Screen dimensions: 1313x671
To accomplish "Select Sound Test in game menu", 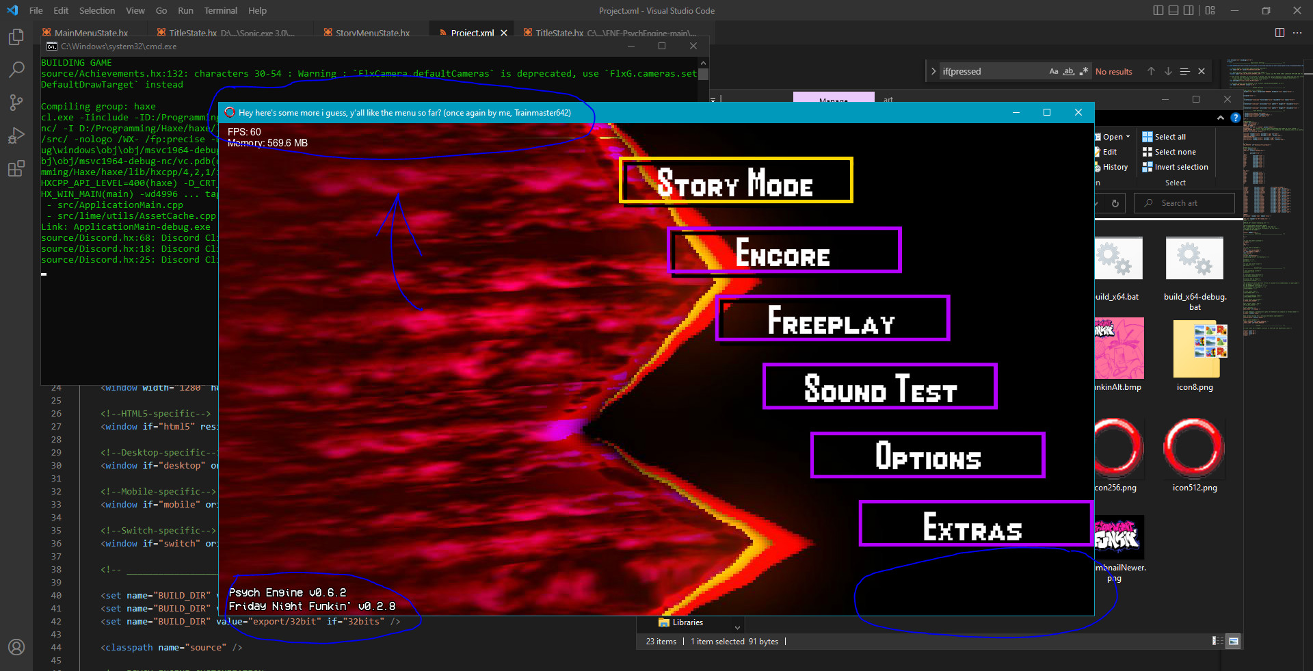I will point(880,386).
